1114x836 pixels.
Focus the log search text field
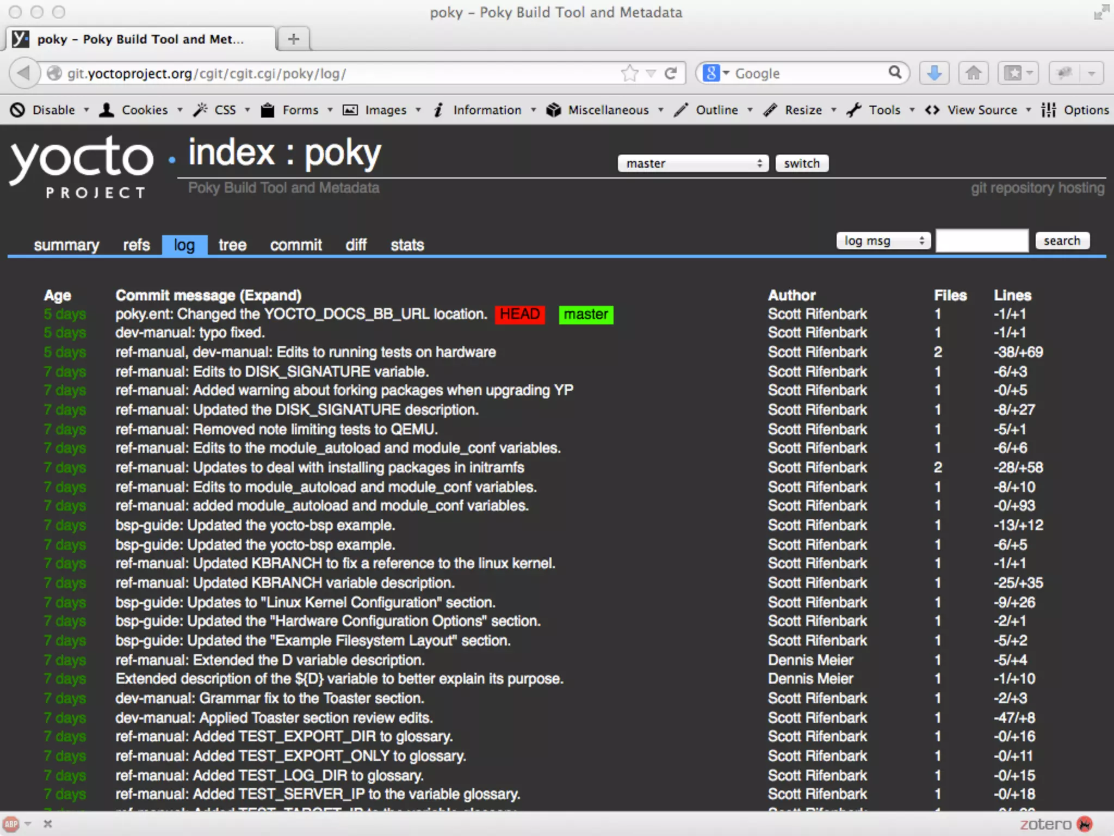[x=981, y=241]
